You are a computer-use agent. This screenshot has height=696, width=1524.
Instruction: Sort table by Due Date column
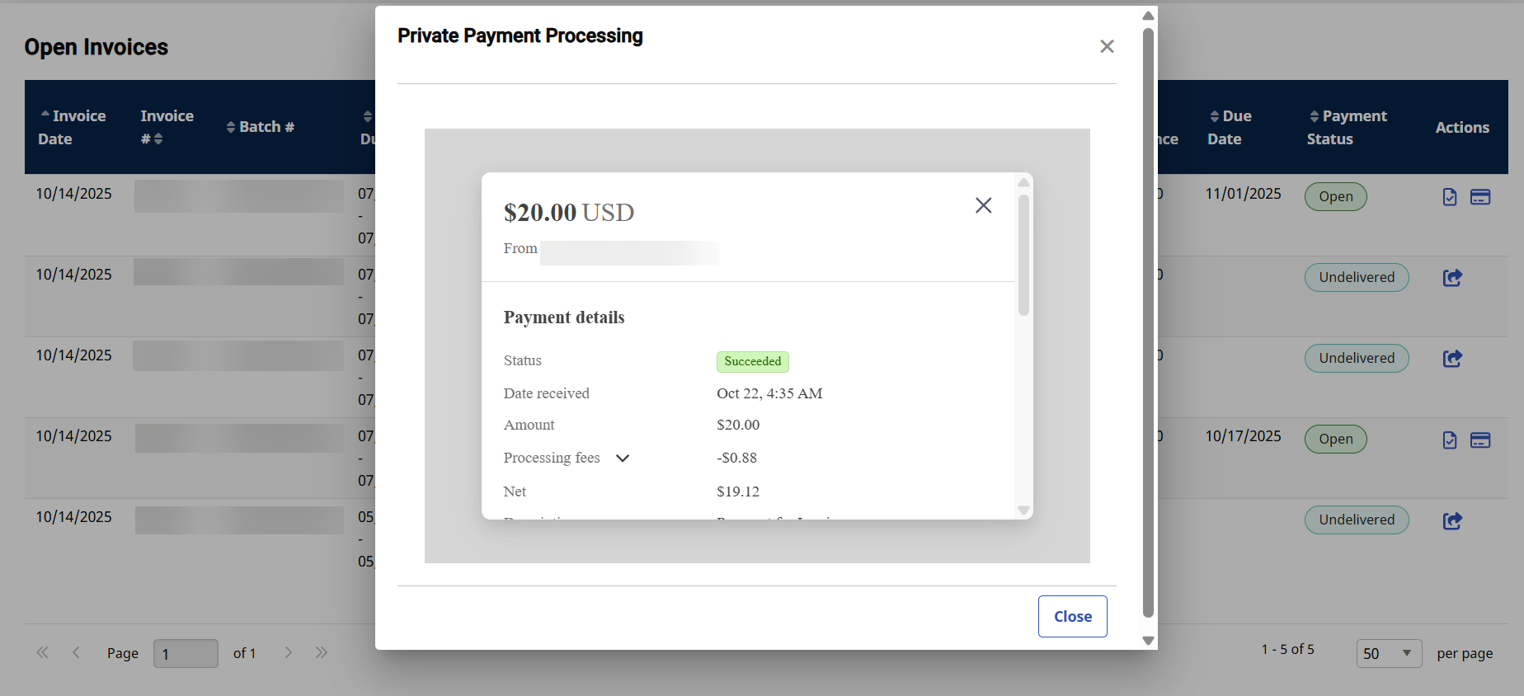pos(1230,127)
